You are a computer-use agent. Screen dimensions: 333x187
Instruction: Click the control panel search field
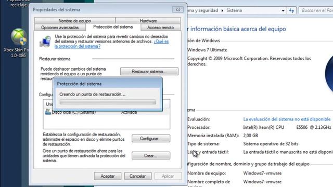point(316,10)
